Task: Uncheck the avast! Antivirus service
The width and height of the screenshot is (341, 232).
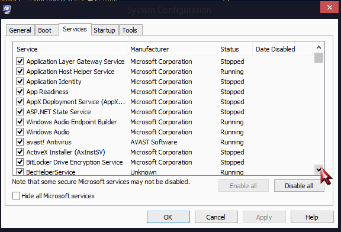Action: tap(20, 142)
